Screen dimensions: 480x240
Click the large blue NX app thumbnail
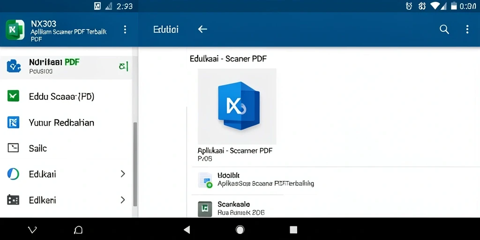click(x=237, y=106)
